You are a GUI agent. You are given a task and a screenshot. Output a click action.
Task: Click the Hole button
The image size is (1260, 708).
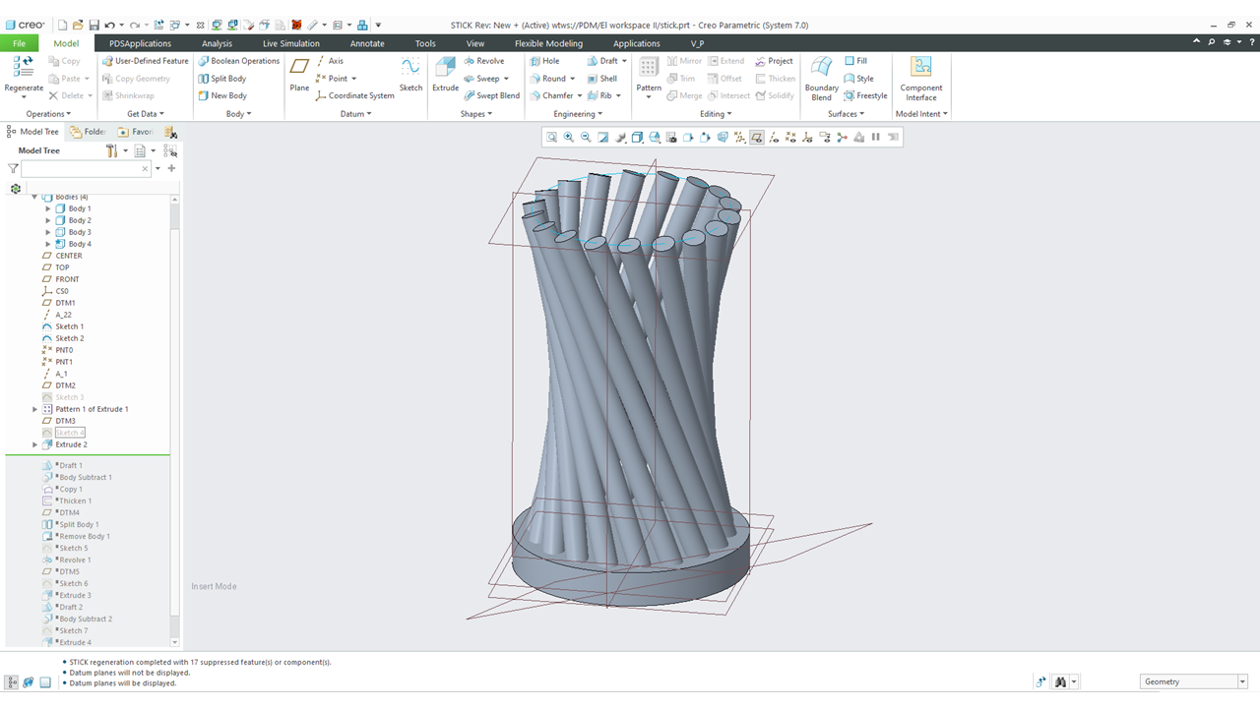(544, 61)
